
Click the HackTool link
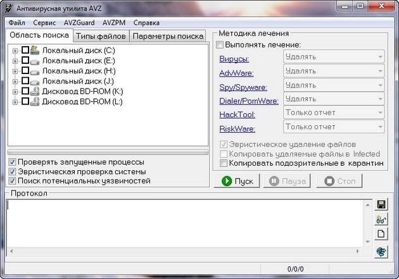point(237,115)
